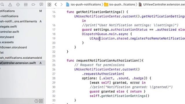
Task: Click 'self?.getNotificationSettings()' on line 32
Action: pos(119,96)
